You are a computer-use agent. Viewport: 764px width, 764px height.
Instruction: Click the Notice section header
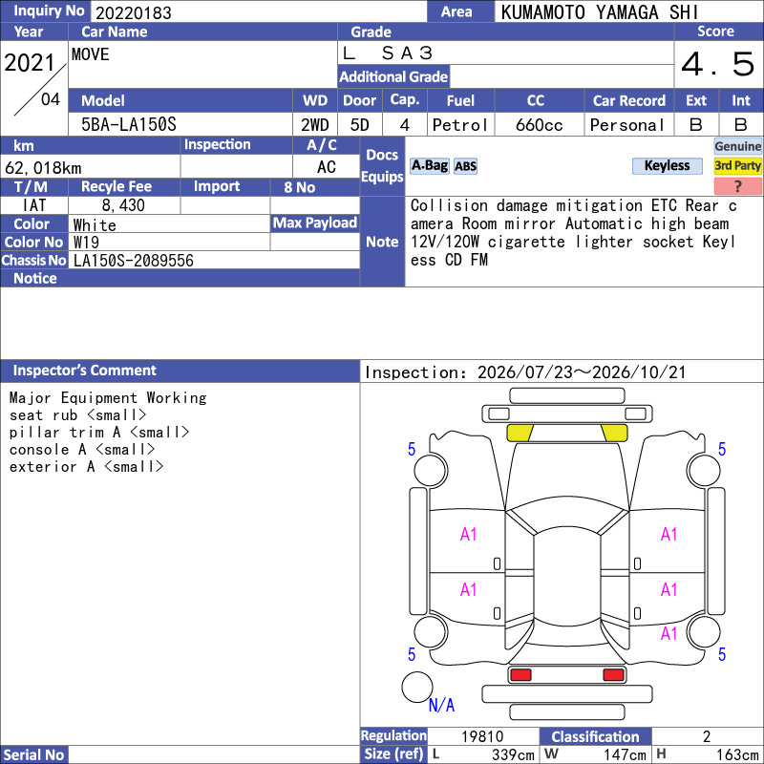coord(180,278)
